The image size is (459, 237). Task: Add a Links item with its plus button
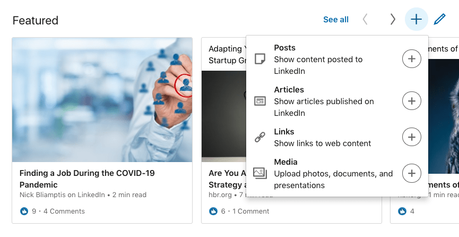point(412,137)
